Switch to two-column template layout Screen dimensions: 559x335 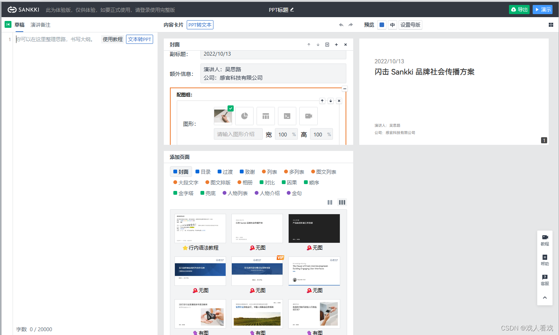pos(330,202)
